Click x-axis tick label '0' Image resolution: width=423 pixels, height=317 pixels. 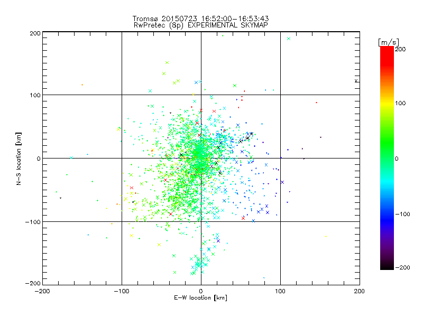pos(201,291)
